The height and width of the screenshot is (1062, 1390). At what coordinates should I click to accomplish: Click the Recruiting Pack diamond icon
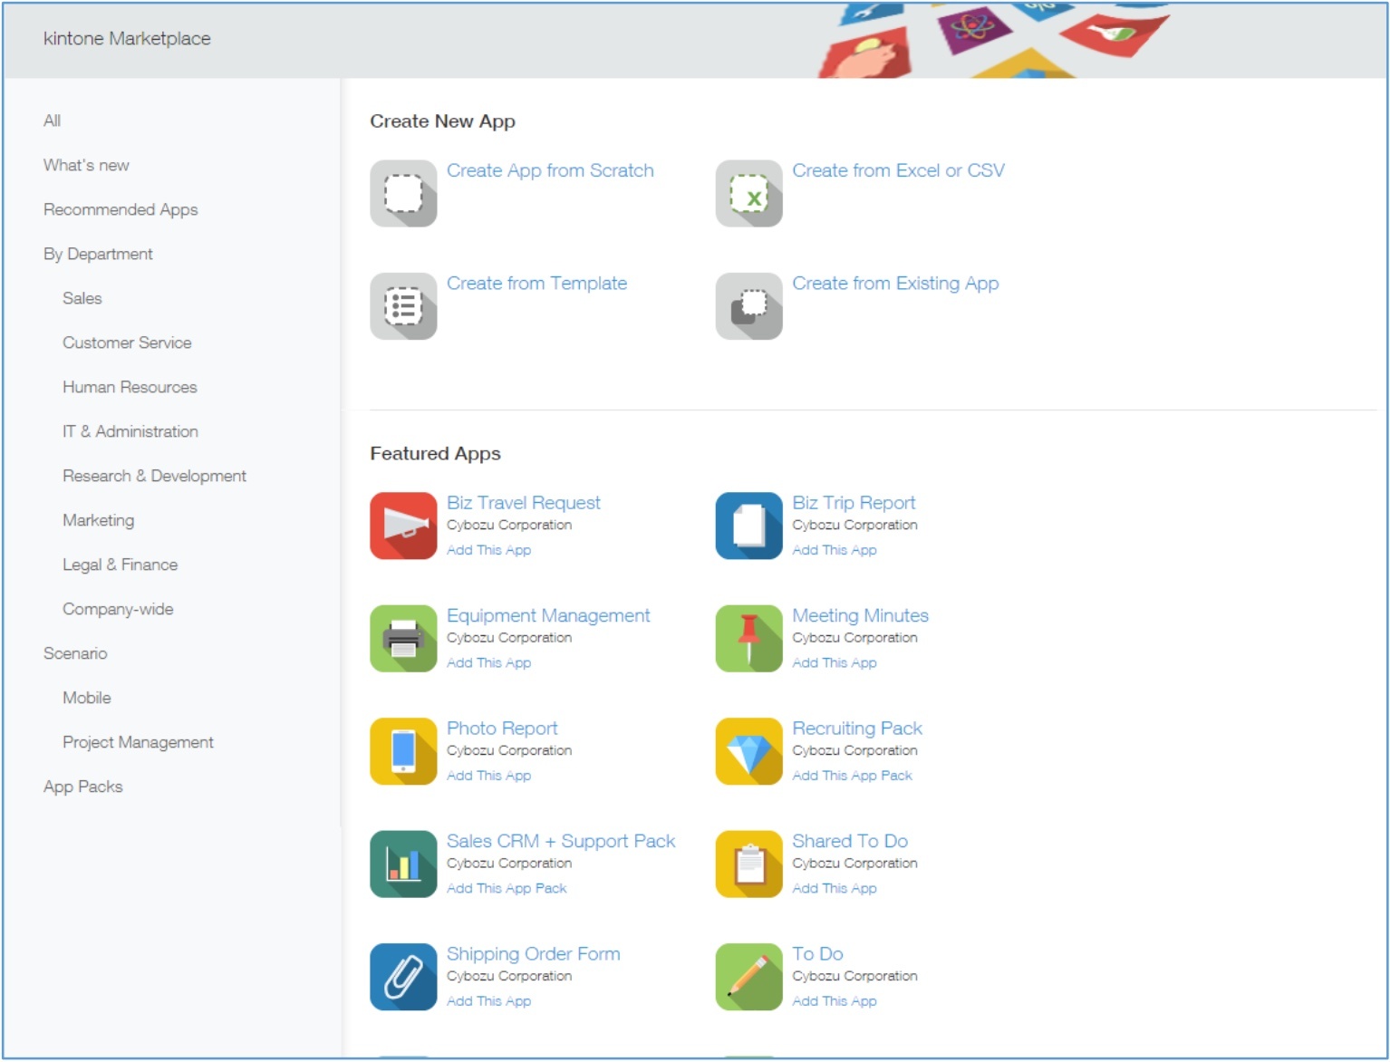pyautogui.click(x=748, y=751)
